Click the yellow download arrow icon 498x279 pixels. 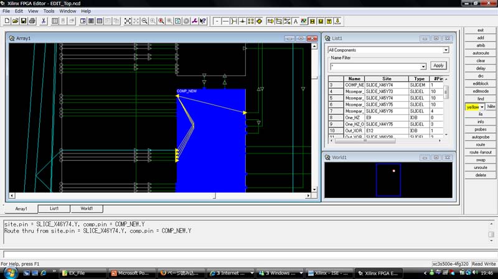pyautogui.click(x=337, y=21)
